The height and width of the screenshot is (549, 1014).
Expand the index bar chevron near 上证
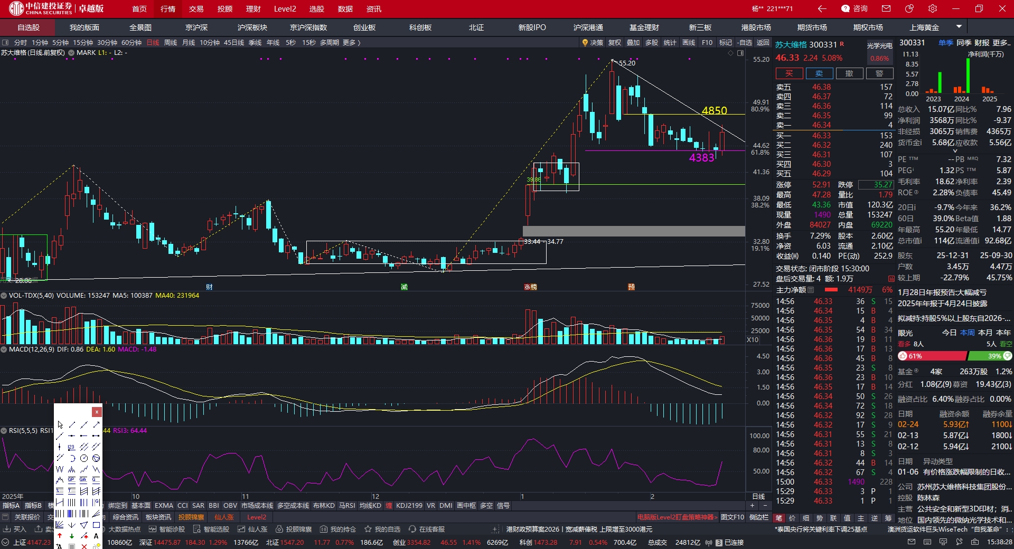5,543
